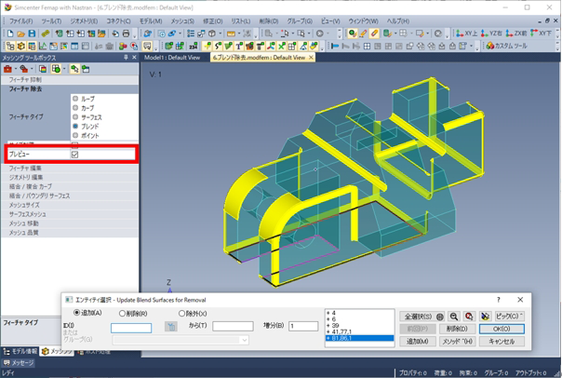Click the 削除(D) button in the entity dialog

click(458, 329)
